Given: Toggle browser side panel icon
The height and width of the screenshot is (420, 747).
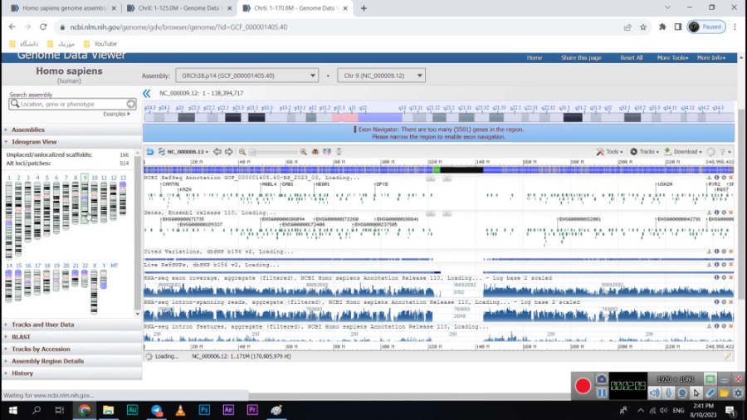Looking at the screenshot, I should 678,27.
